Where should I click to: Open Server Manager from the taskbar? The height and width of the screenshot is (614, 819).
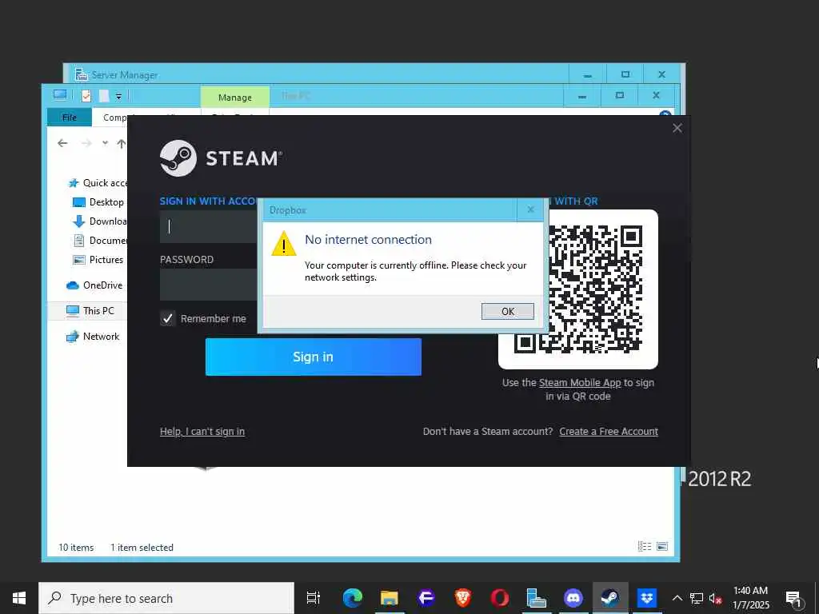(x=537, y=598)
